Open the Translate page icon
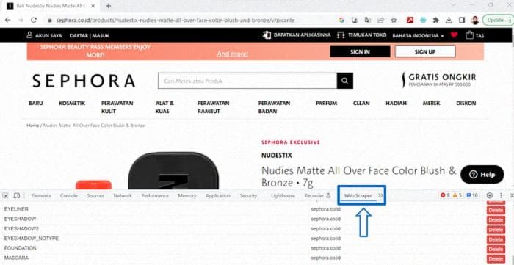The image size is (514, 265). point(367,21)
